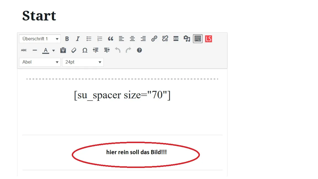Insert or edit a link
318x179 pixels.
tap(154, 39)
